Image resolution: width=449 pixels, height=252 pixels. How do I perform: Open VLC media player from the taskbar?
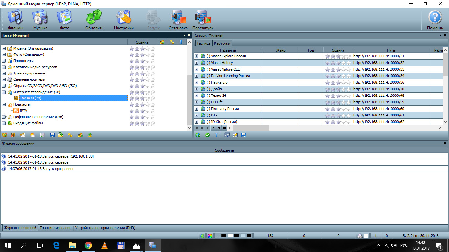[104, 245]
